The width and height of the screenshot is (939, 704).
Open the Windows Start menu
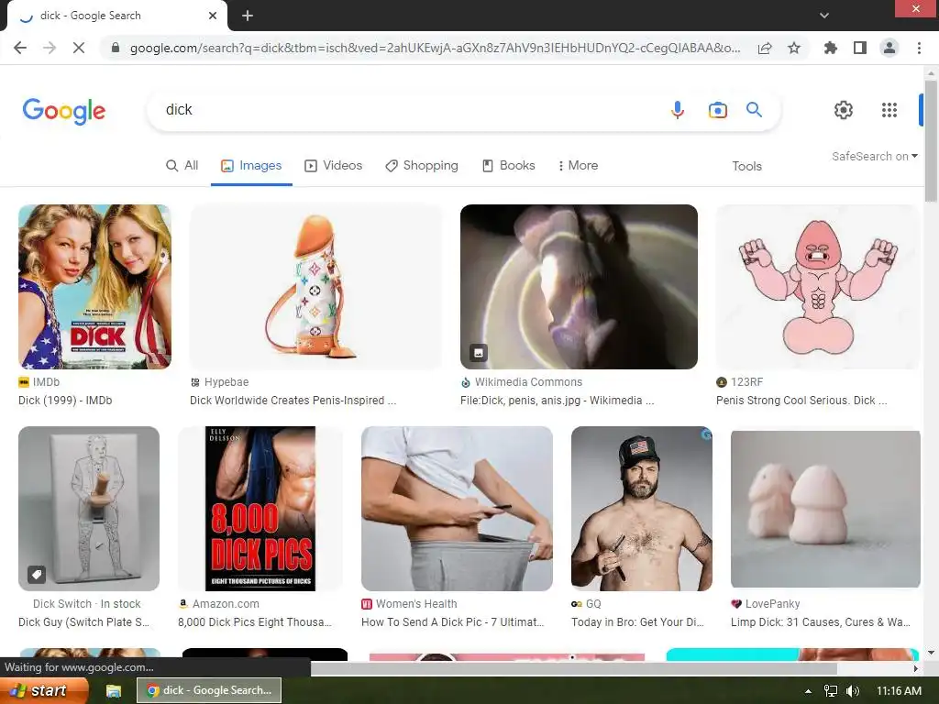click(44, 690)
